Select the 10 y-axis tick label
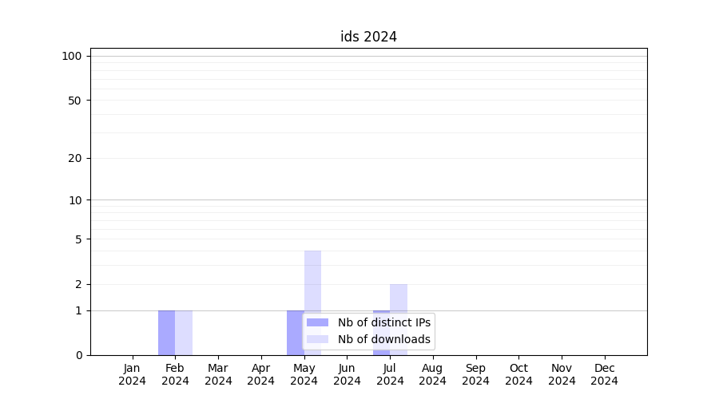This screenshot has height=399, width=719. tap(74, 200)
